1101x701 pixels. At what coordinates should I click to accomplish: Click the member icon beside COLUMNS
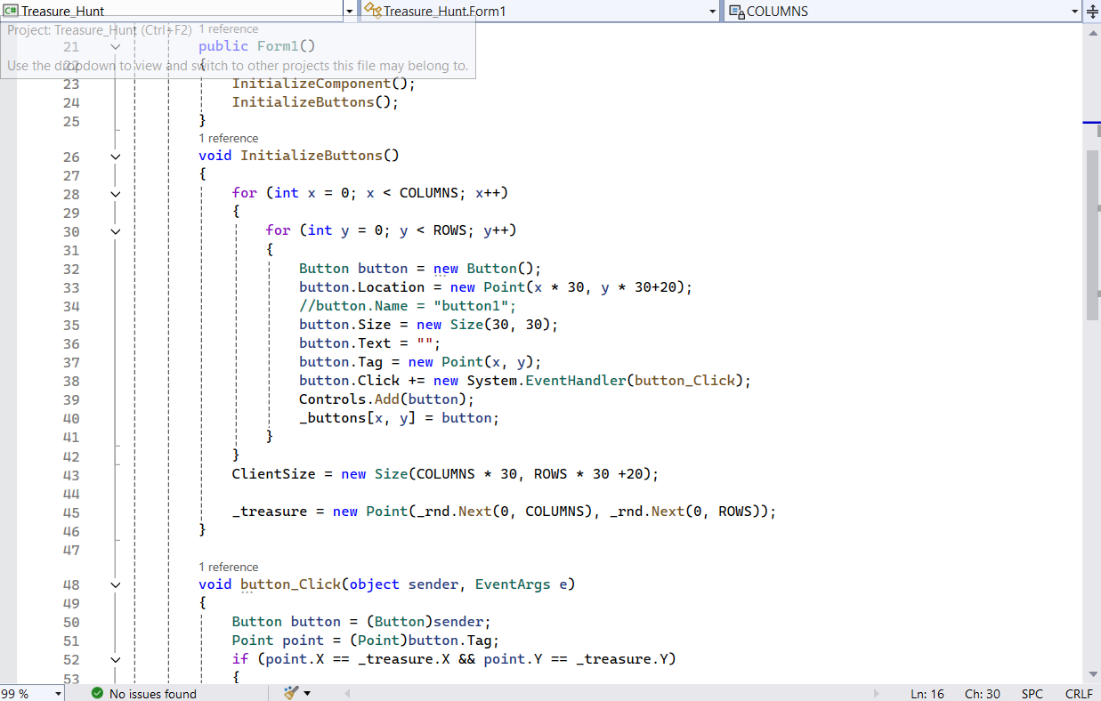[736, 12]
